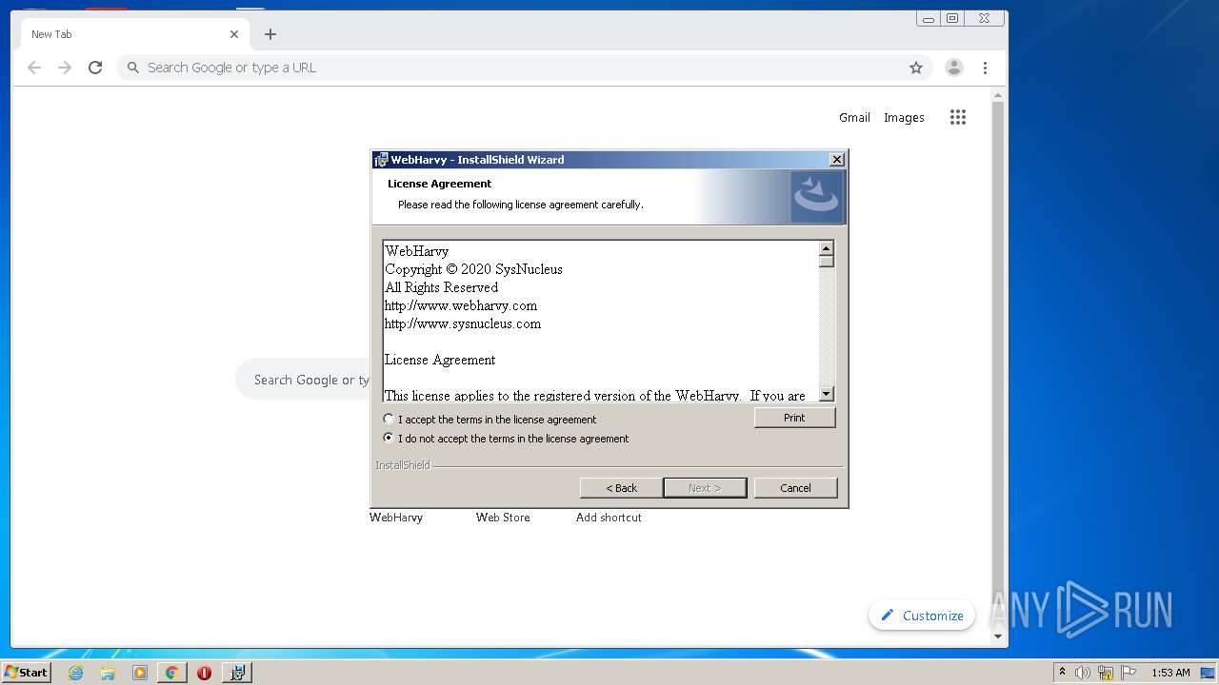Switch to the installer taskbar icon

(x=237, y=673)
